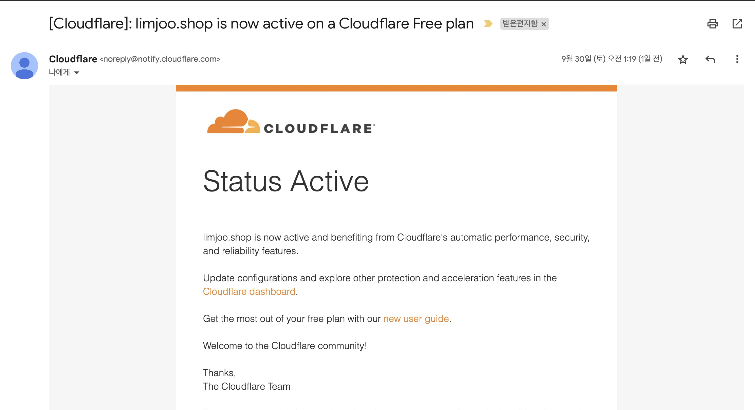Image resolution: width=755 pixels, height=410 pixels.
Task: Click the Cloudflare logo image
Action: pyautogui.click(x=291, y=122)
